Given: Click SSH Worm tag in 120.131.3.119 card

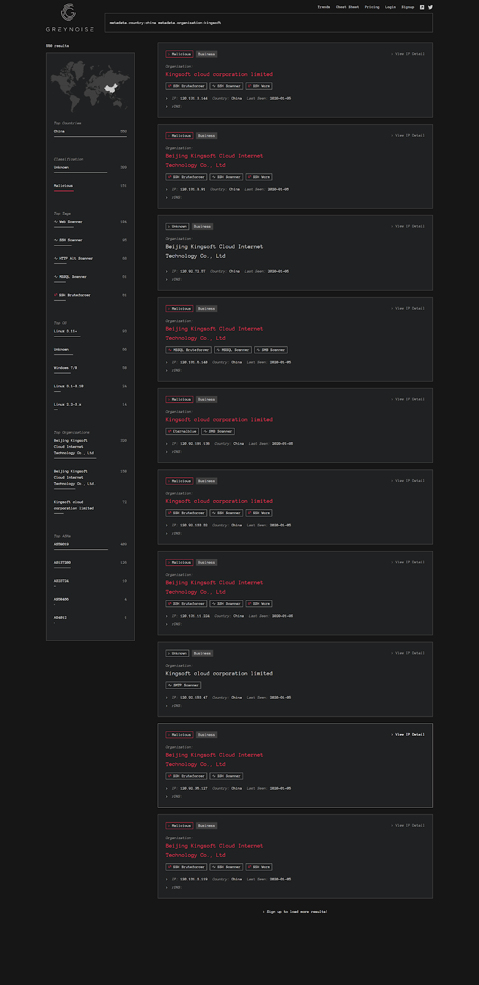Looking at the screenshot, I should coord(259,867).
